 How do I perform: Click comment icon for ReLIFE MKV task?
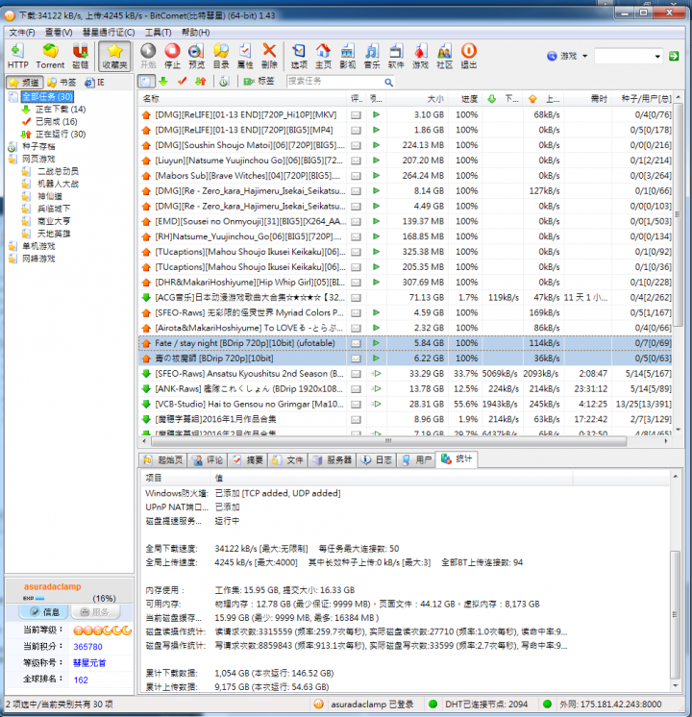[x=356, y=114]
